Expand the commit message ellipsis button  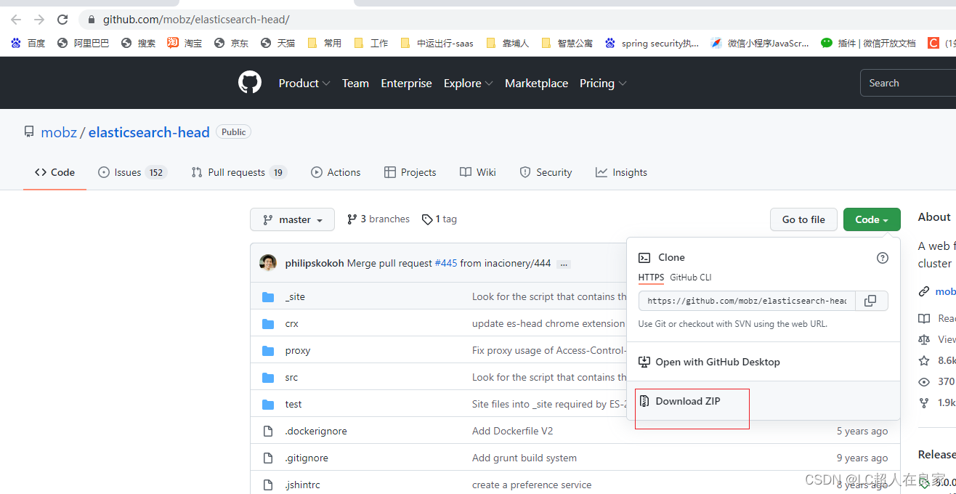[x=564, y=264]
